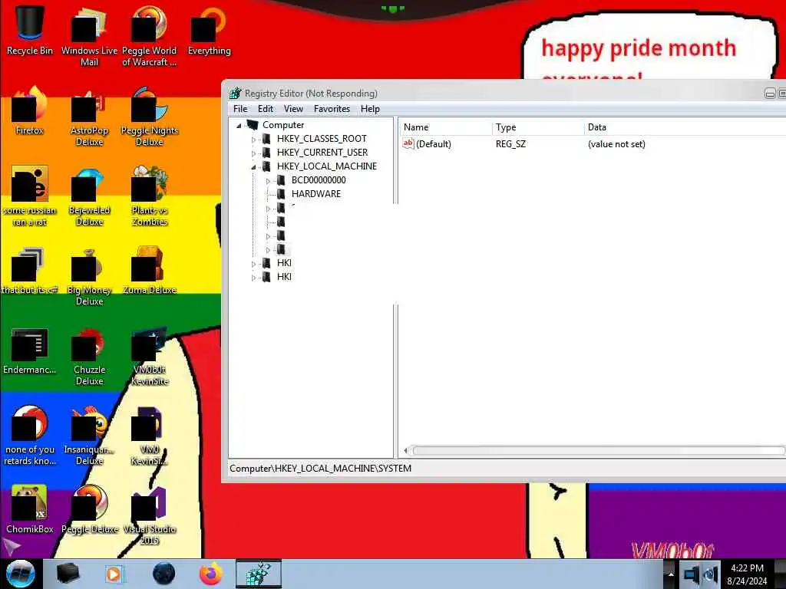
Task: Click the volume icon in system tray
Action: click(712, 574)
